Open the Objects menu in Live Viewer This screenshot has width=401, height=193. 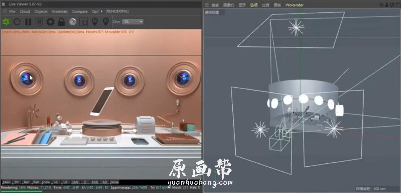point(41,12)
